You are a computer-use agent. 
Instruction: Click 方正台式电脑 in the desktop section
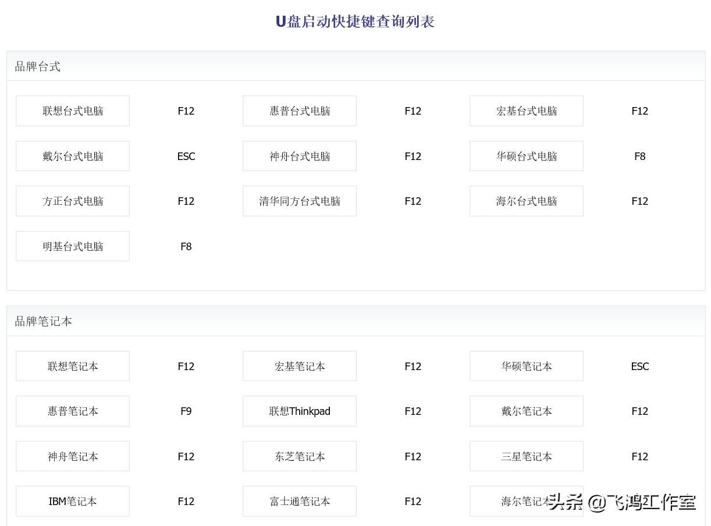click(72, 201)
